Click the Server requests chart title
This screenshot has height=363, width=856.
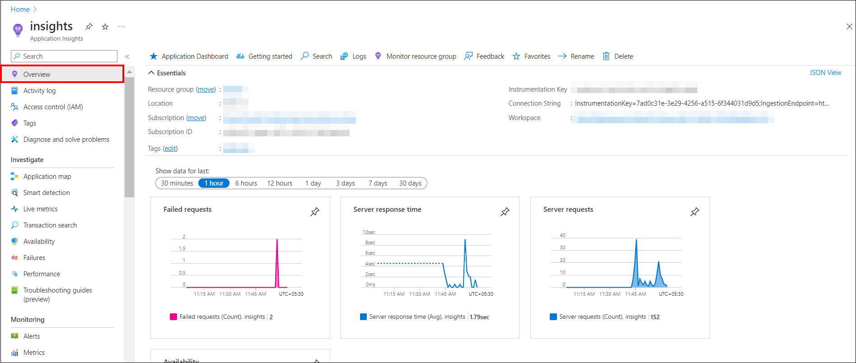pyautogui.click(x=568, y=209)
